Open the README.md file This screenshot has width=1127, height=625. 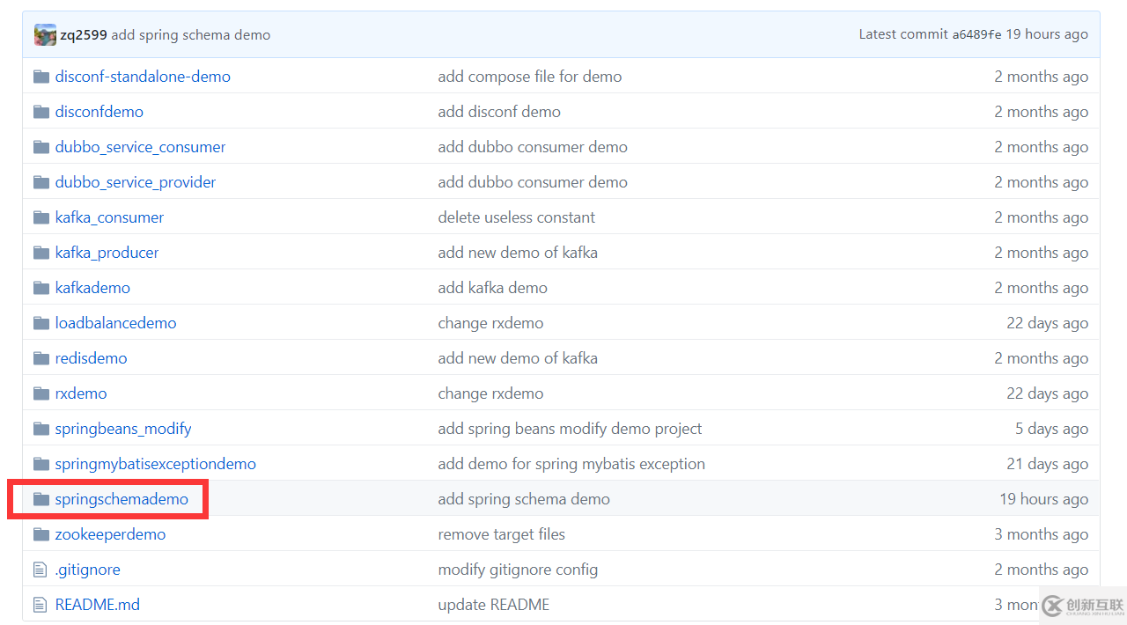click(x=98, y=605)
